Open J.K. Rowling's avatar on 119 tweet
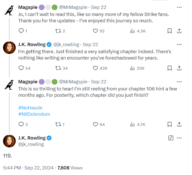 coord(9,141)
